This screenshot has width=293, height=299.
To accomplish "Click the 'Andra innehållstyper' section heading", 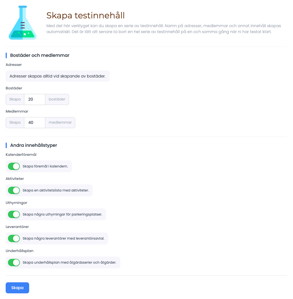I will (x=34, y=145).
